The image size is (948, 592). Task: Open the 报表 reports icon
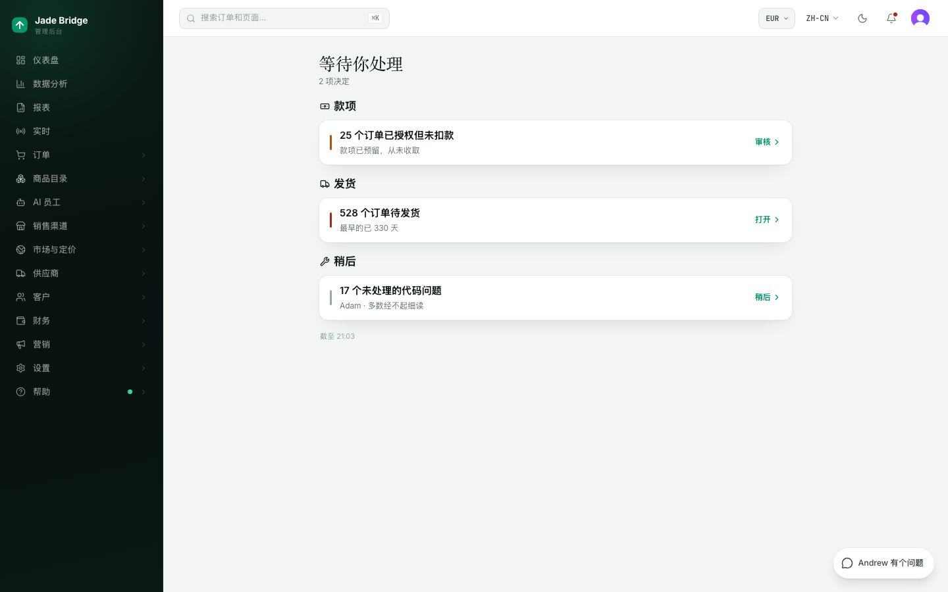pyautogui.click(x=20, y=107)
